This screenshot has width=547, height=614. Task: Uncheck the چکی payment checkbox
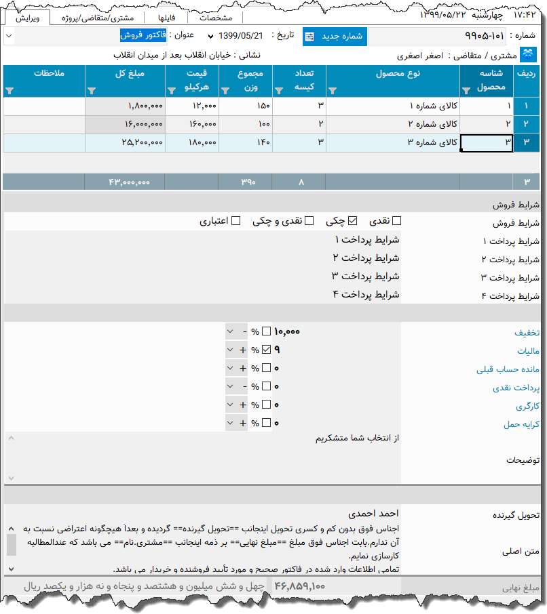point(354,220)
